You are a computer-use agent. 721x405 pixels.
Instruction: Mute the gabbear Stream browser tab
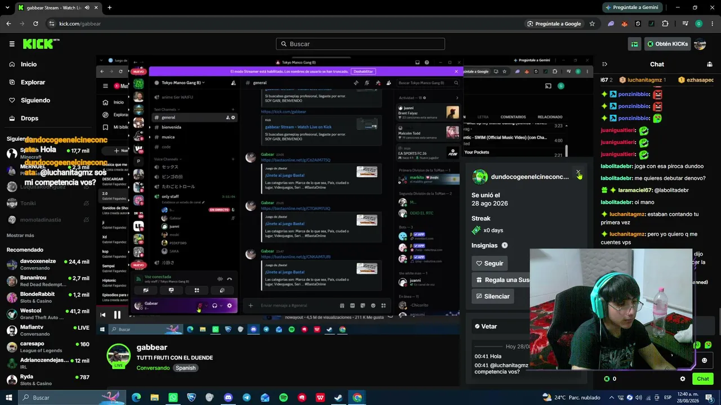pyautogui.click(x=87, y=8)
